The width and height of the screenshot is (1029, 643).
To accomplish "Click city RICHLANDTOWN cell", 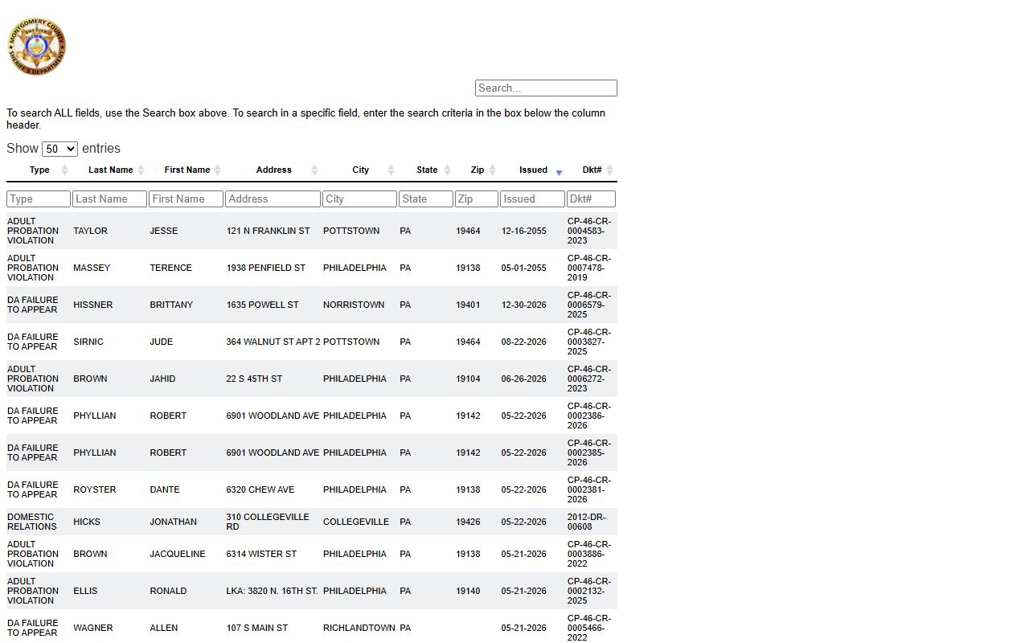I will [359, 628].
